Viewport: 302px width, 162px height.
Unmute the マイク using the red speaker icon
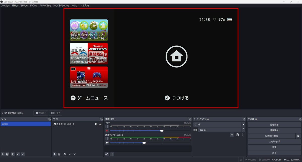(x=107, y=131)
